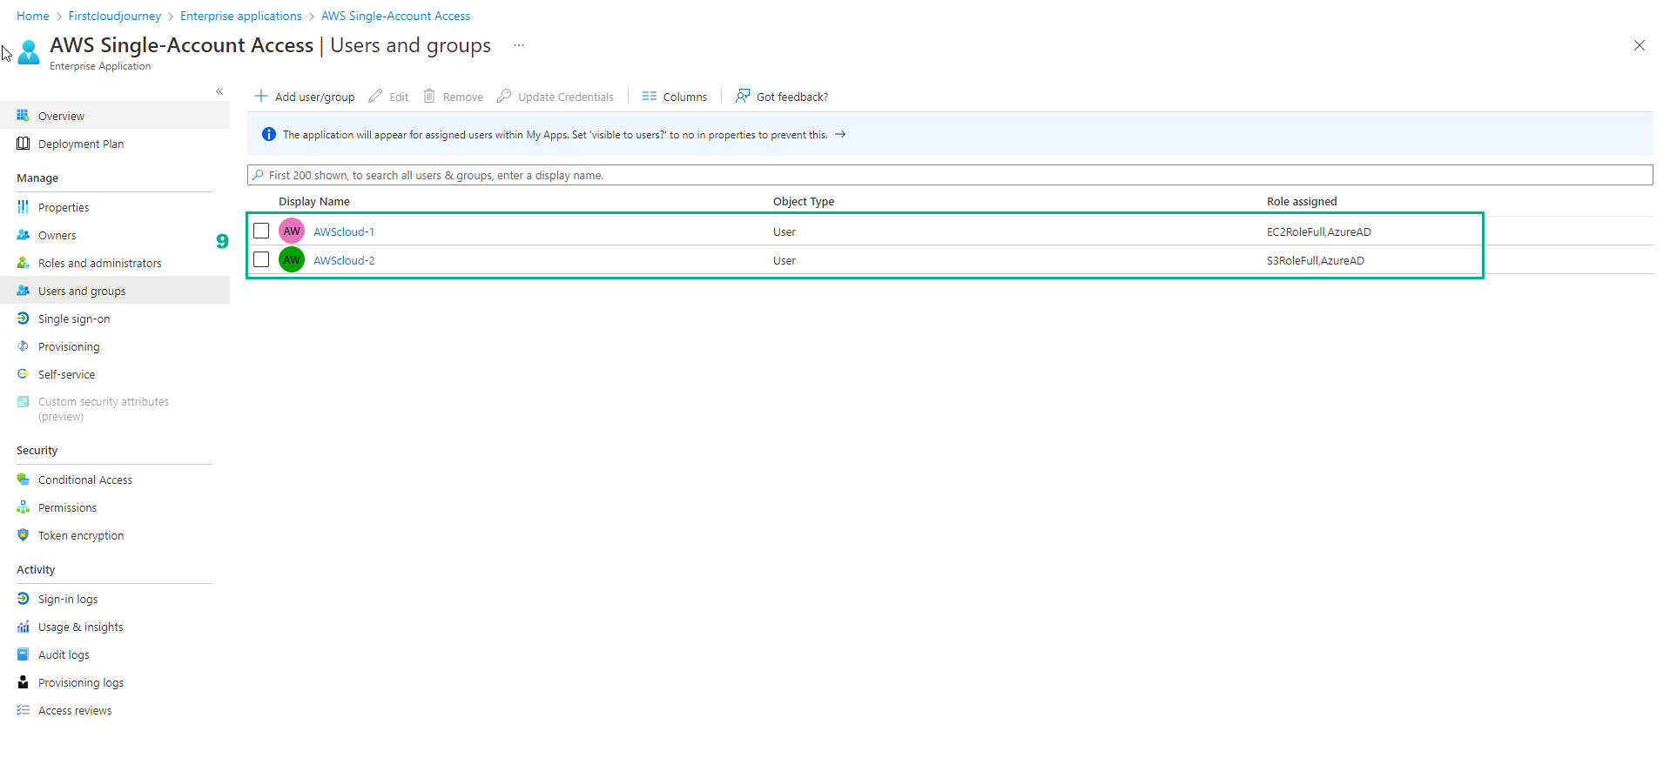Screen dimensions: 1670x758
Task: Click the Deployment Plan book icon
Action: 23,144
